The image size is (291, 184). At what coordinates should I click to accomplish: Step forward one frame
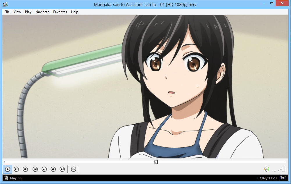pos(74,169)
